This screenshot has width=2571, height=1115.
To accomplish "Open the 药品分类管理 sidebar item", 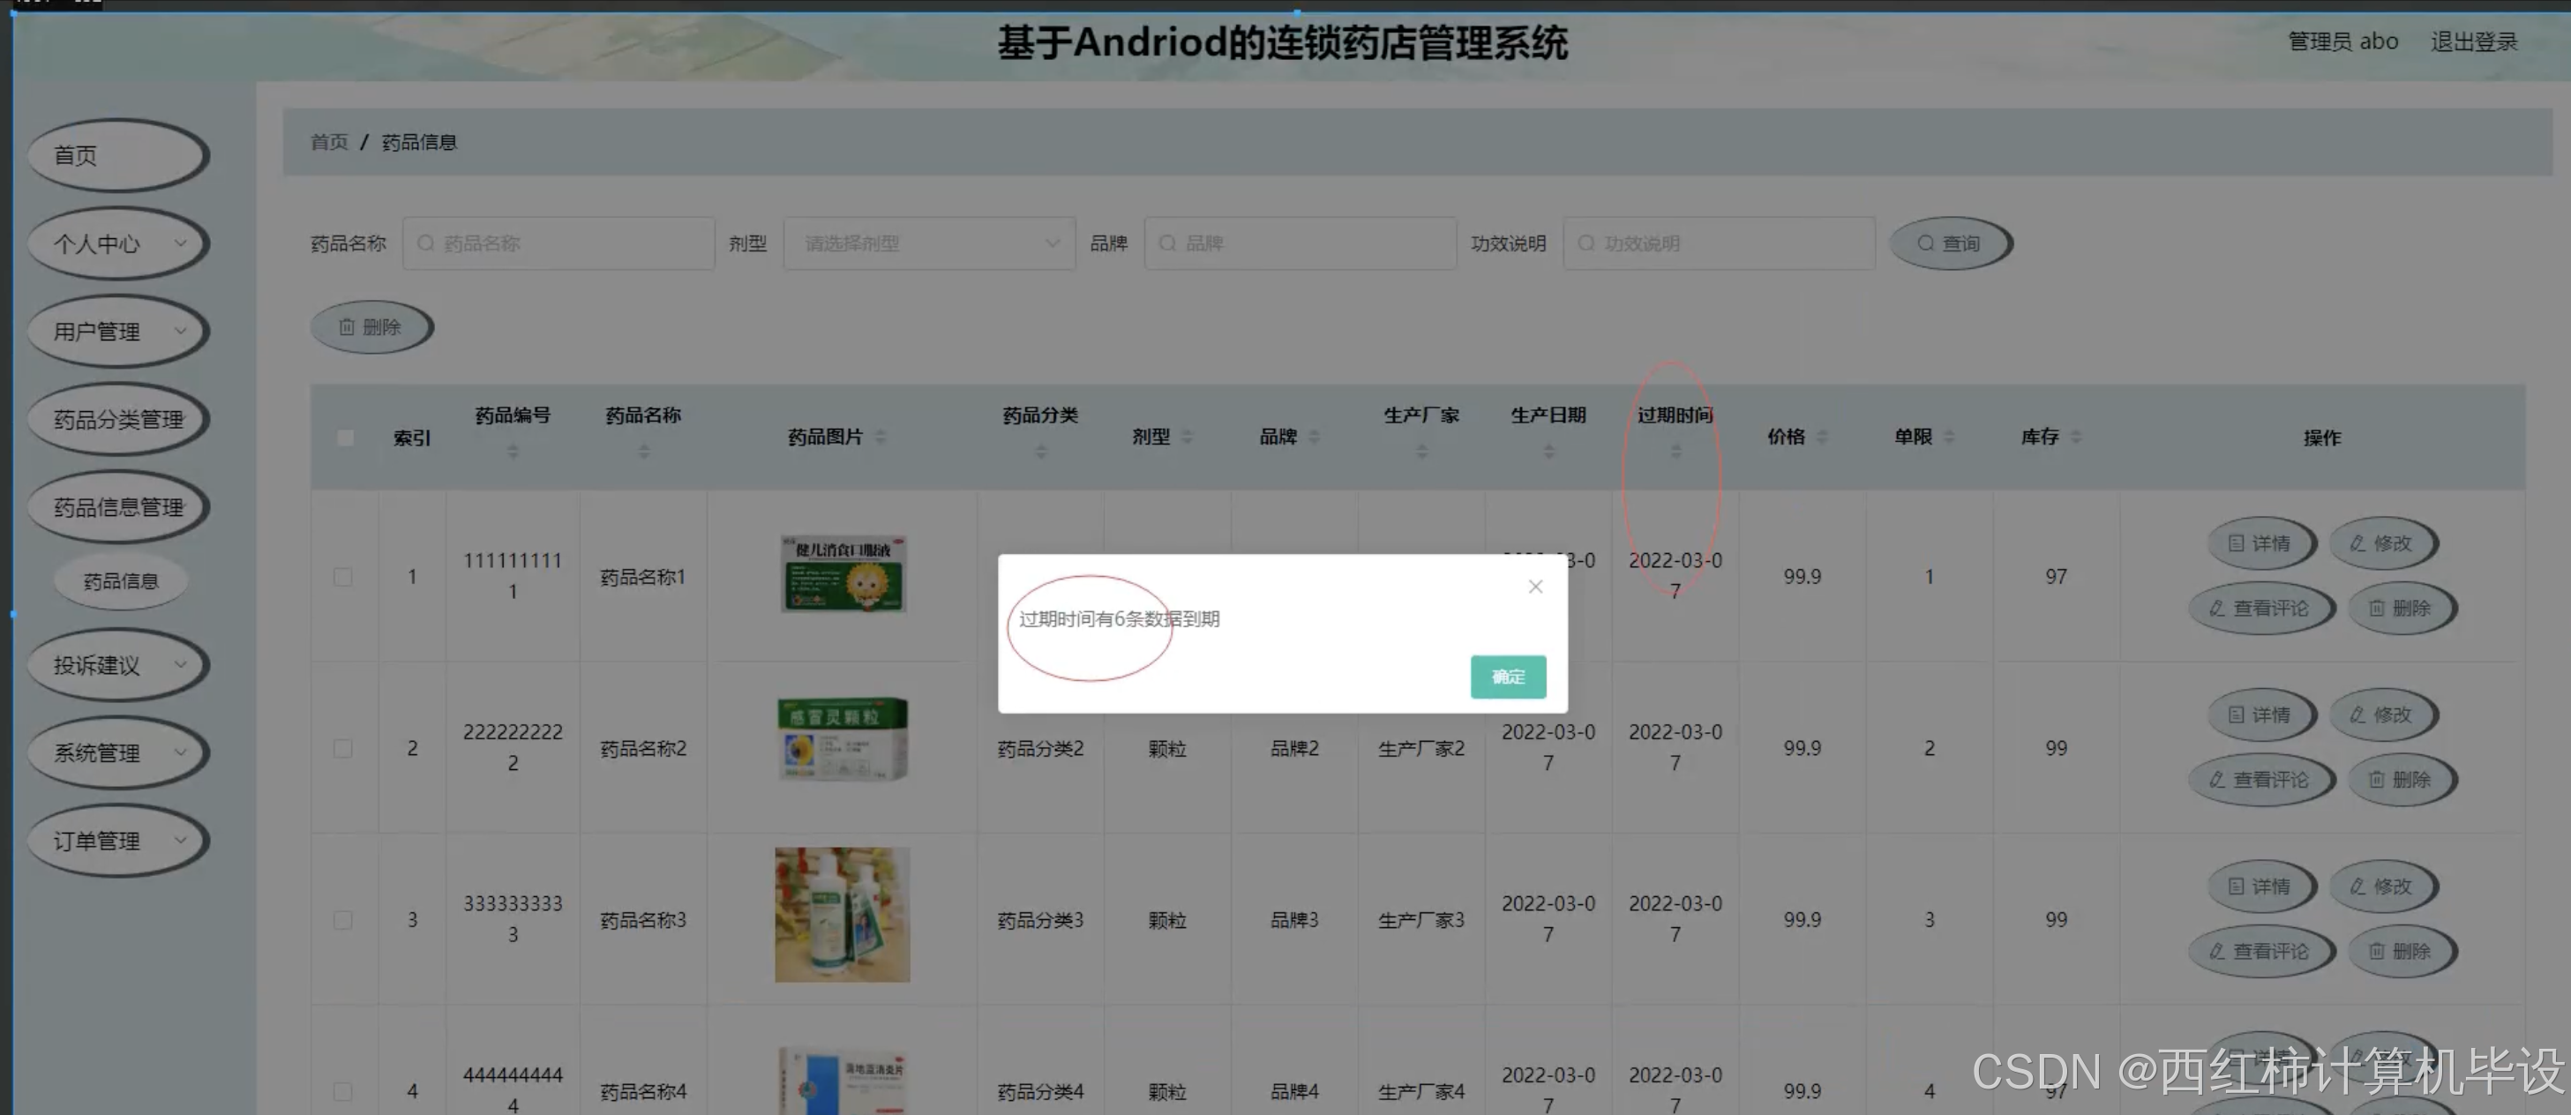I will [117, 419].
